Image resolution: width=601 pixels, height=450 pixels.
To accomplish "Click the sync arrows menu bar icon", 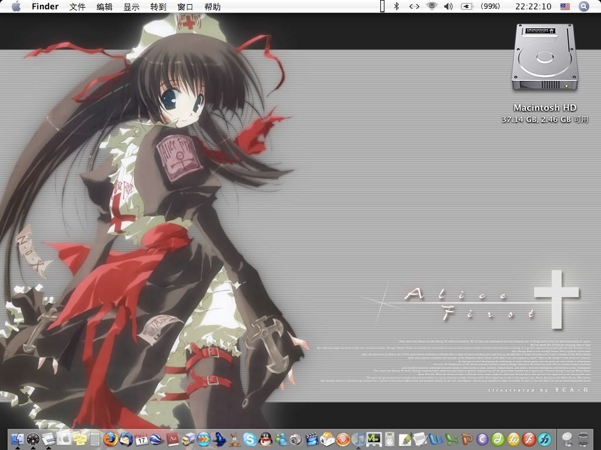I will click(414, 6).
